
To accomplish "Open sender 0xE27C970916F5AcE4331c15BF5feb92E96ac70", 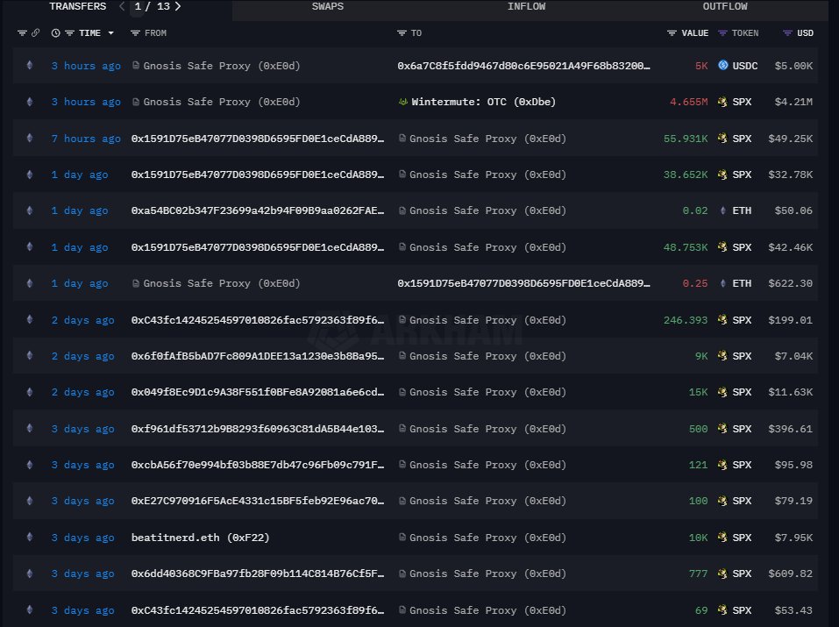I will (258, 502).
